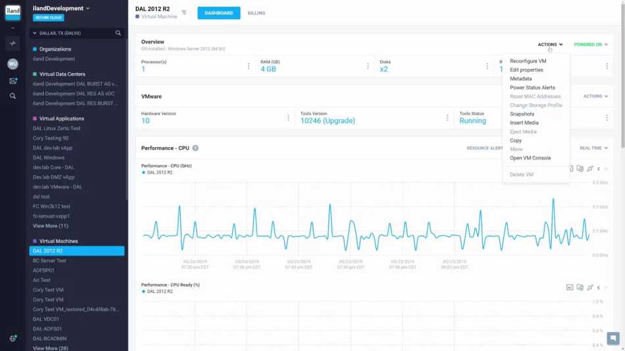Open DAL Linux Zerto Test vApp

pos(57,128)
